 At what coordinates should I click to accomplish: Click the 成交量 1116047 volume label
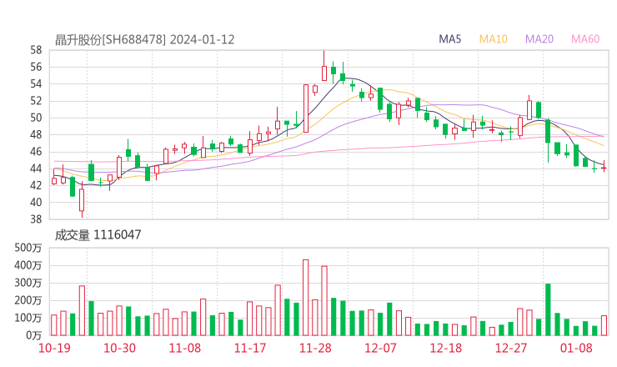[x=98, y=234]
